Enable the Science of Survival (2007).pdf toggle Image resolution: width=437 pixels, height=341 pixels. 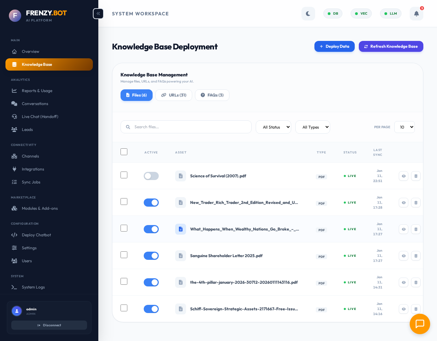click(x=151, y=176)
